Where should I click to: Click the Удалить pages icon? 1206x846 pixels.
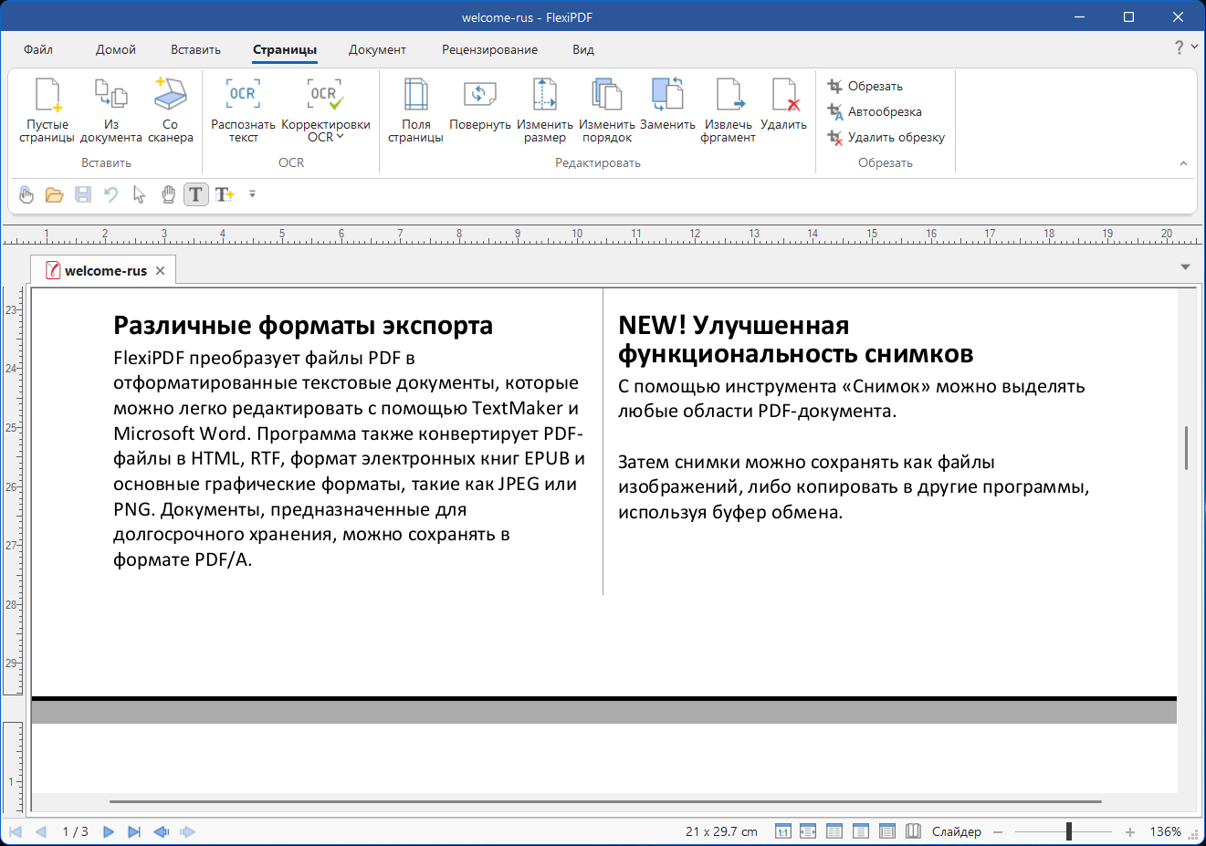point(783,95)
